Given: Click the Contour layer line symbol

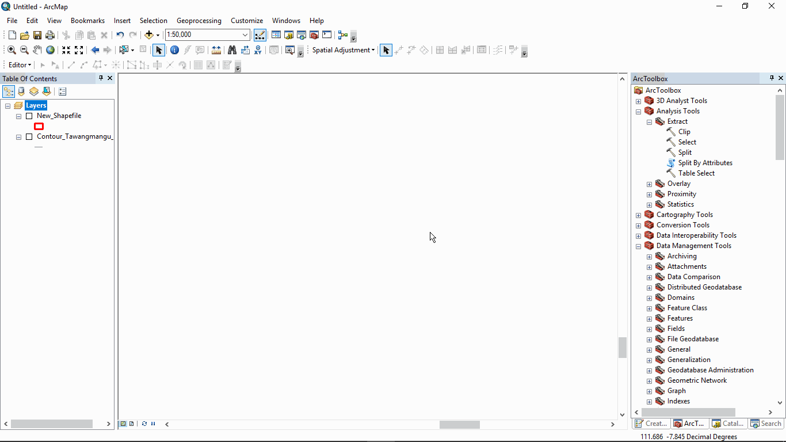Looking at the screenshot, I should (x=39, y=147).
